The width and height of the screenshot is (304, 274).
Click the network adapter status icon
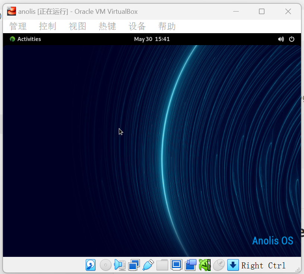tap(134, 265)
